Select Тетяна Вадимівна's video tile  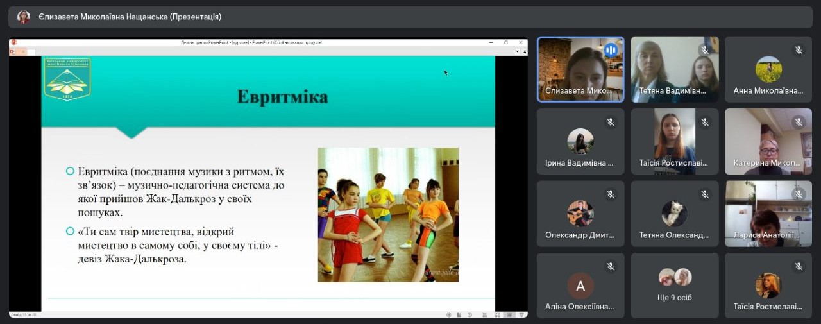tap(675, 69)
